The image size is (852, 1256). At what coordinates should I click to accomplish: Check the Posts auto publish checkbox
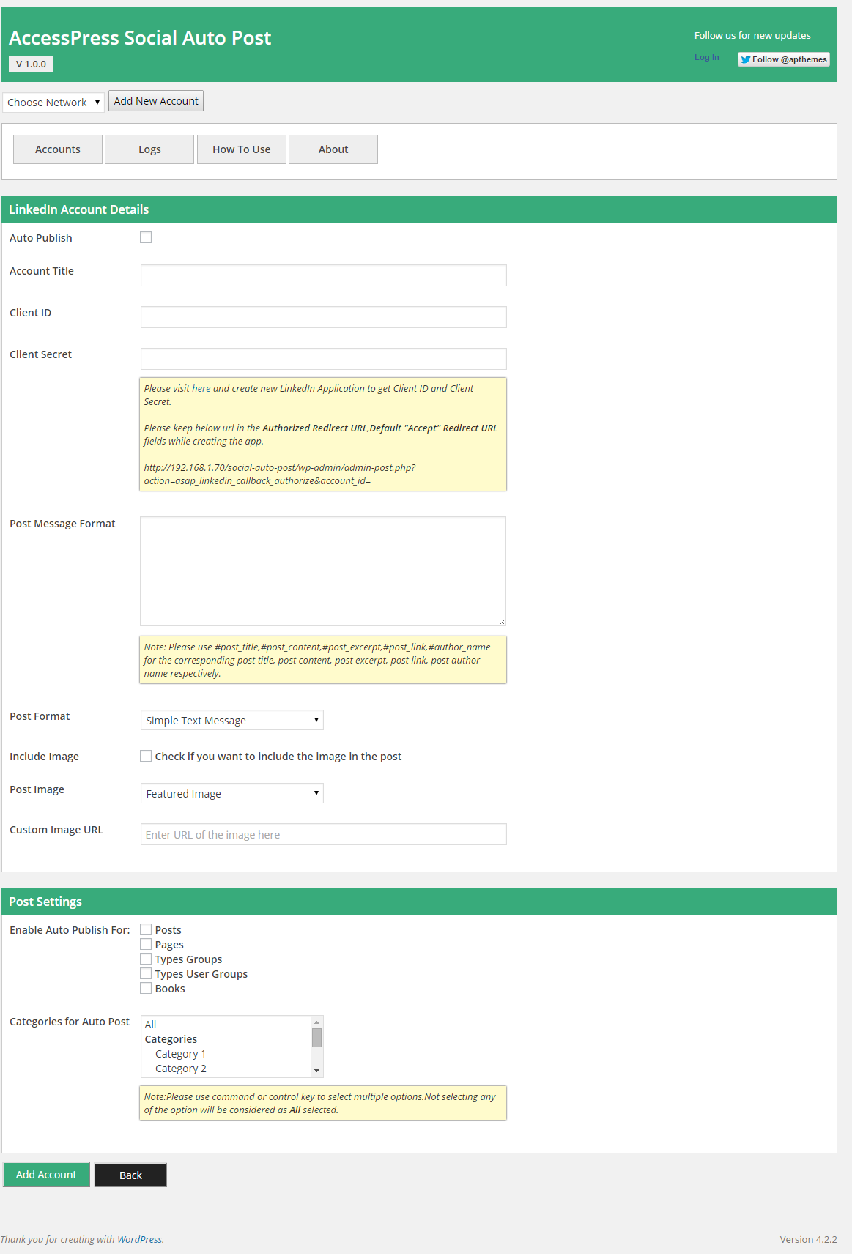[146, 929]
